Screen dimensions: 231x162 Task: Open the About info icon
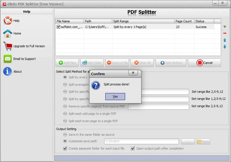7,71
